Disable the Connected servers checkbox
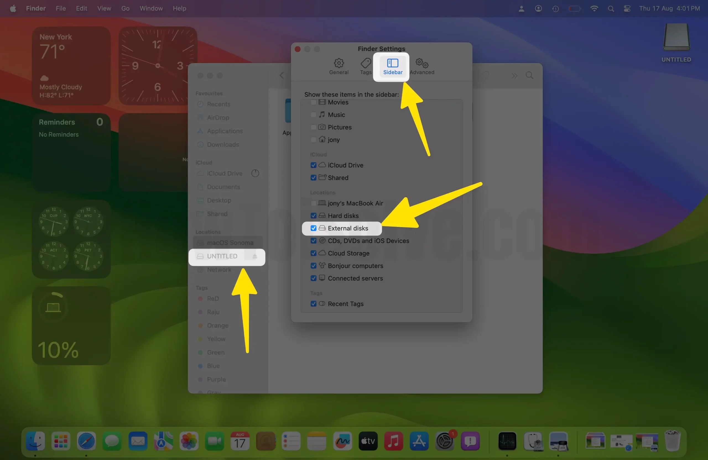708x460 pixels. (313, 278)
